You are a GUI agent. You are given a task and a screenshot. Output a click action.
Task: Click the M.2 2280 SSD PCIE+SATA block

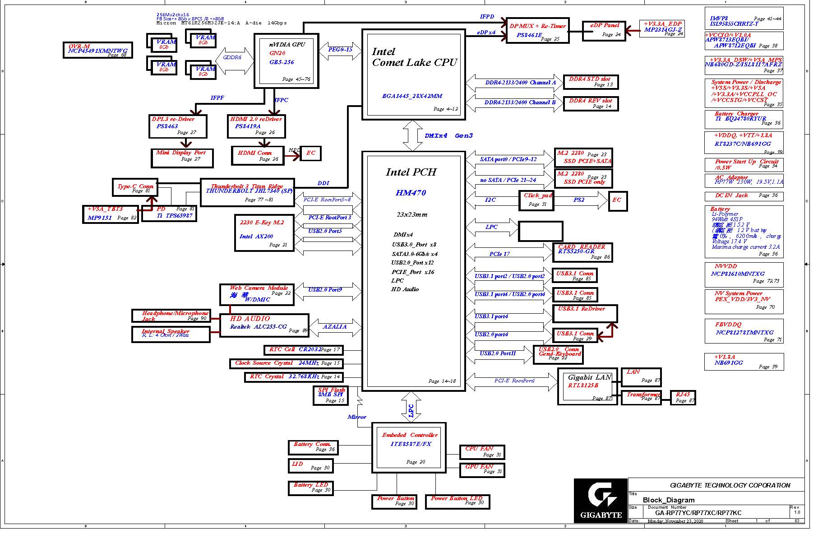(583, 158)
